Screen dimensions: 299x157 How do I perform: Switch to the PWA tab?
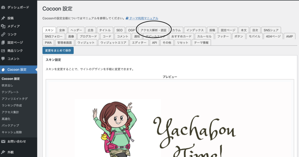[48, 42]
